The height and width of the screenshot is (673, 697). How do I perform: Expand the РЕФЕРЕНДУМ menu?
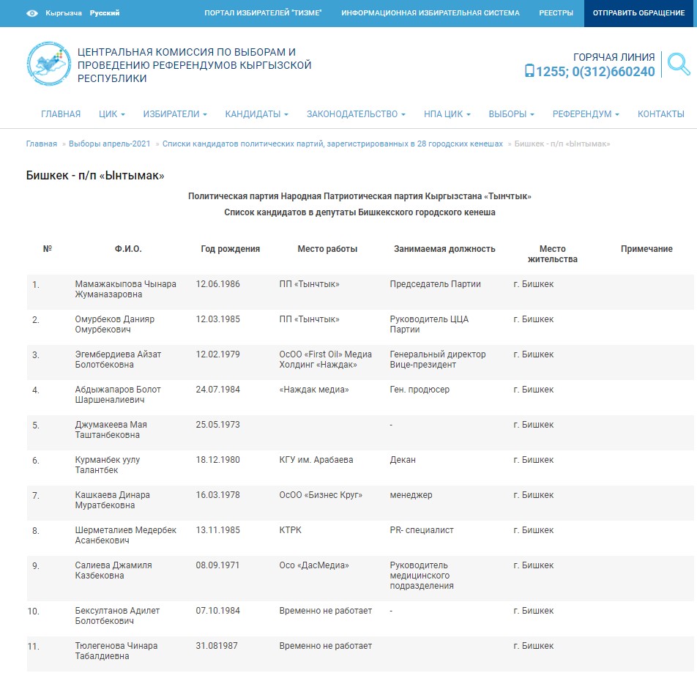[x=586, y=114]
